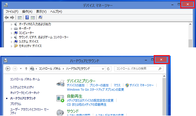196x116 pixels.
Task: Open address bar history dropdown
Action: (103, 69)
